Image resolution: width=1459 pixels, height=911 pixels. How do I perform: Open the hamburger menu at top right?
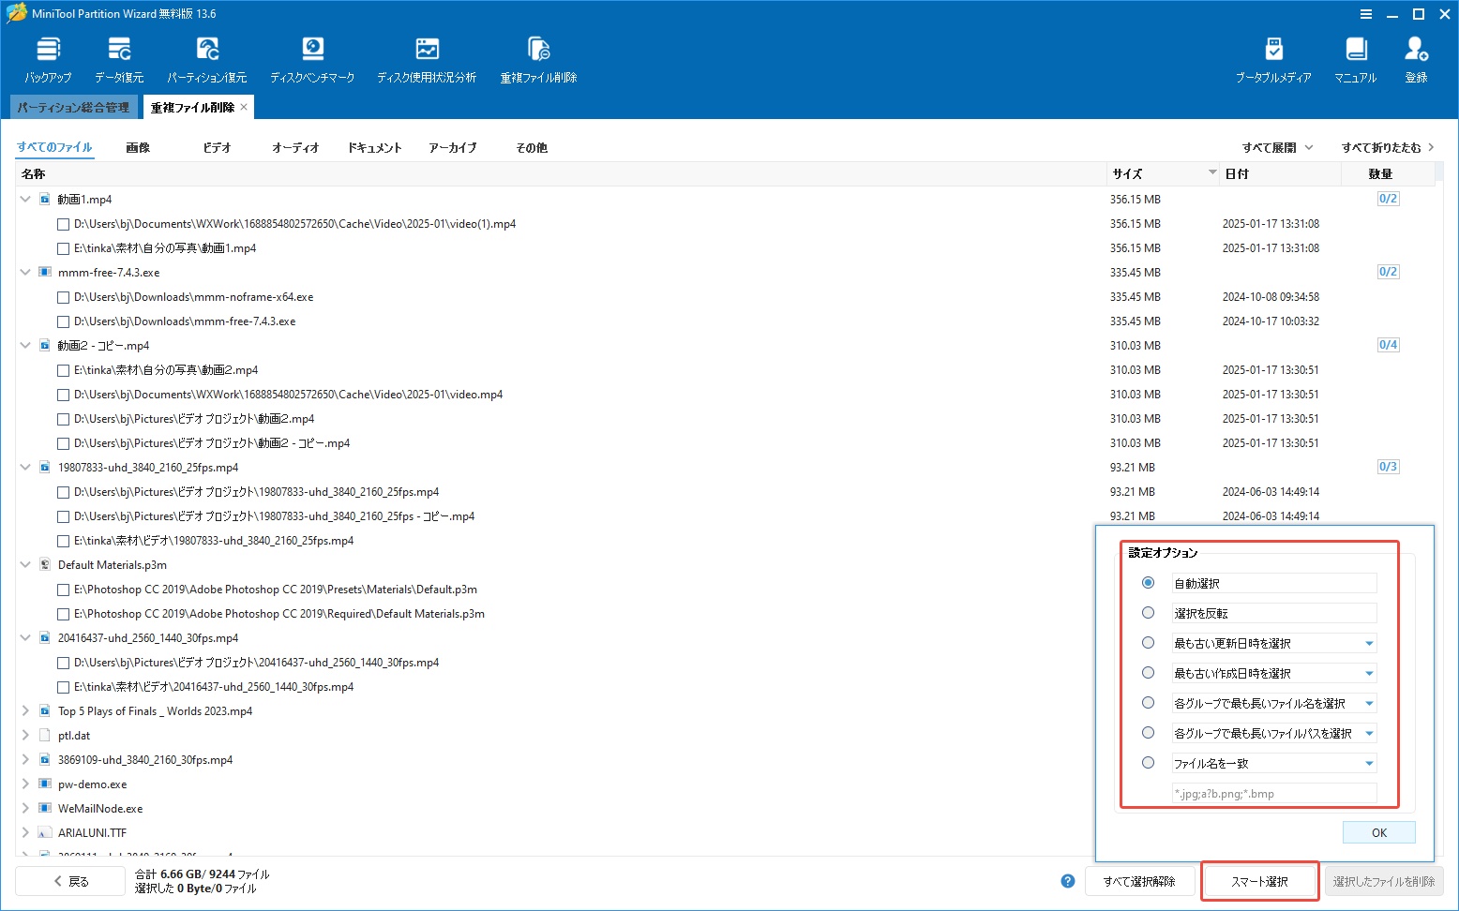point(1366,13)
